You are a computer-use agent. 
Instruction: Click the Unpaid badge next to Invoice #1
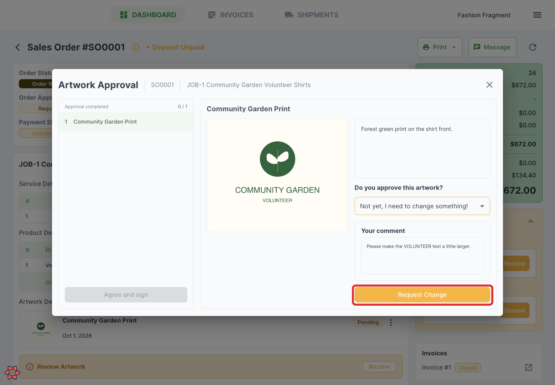[468, 368]
